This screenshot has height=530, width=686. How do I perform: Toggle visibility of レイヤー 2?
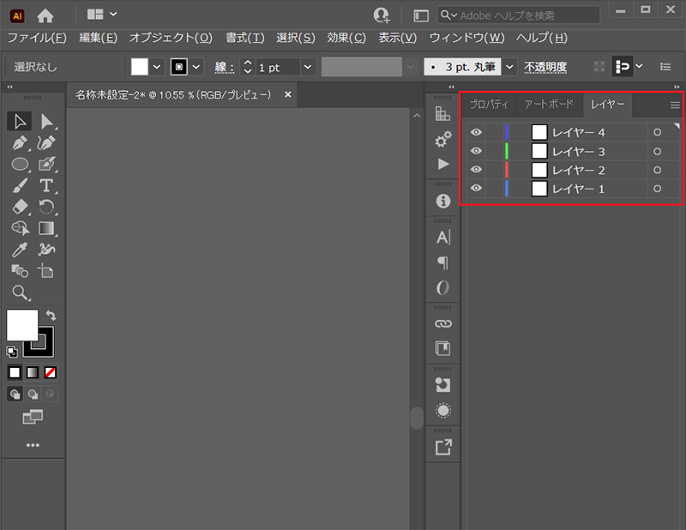pos(476,170)
